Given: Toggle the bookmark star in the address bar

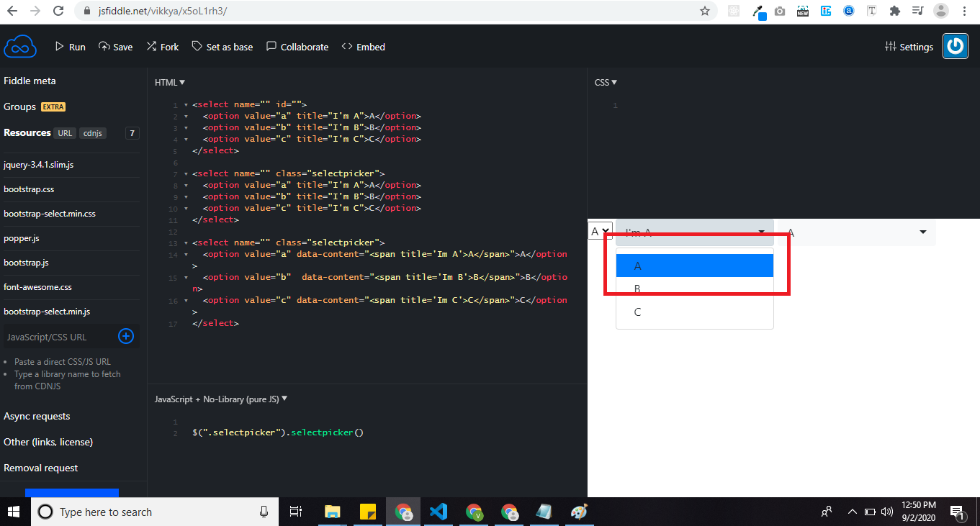Looking at the screenshot, I should point(706,12).
